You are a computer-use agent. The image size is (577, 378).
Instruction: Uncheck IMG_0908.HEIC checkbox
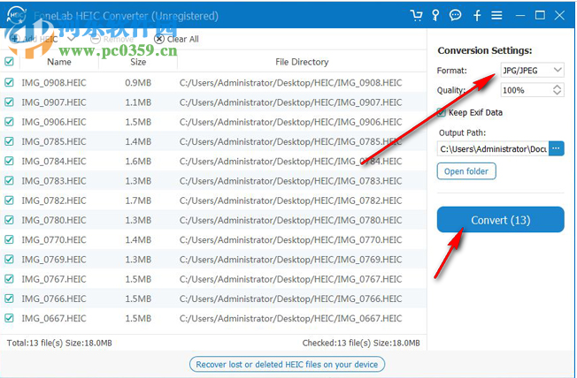click(x=9, y=82)
